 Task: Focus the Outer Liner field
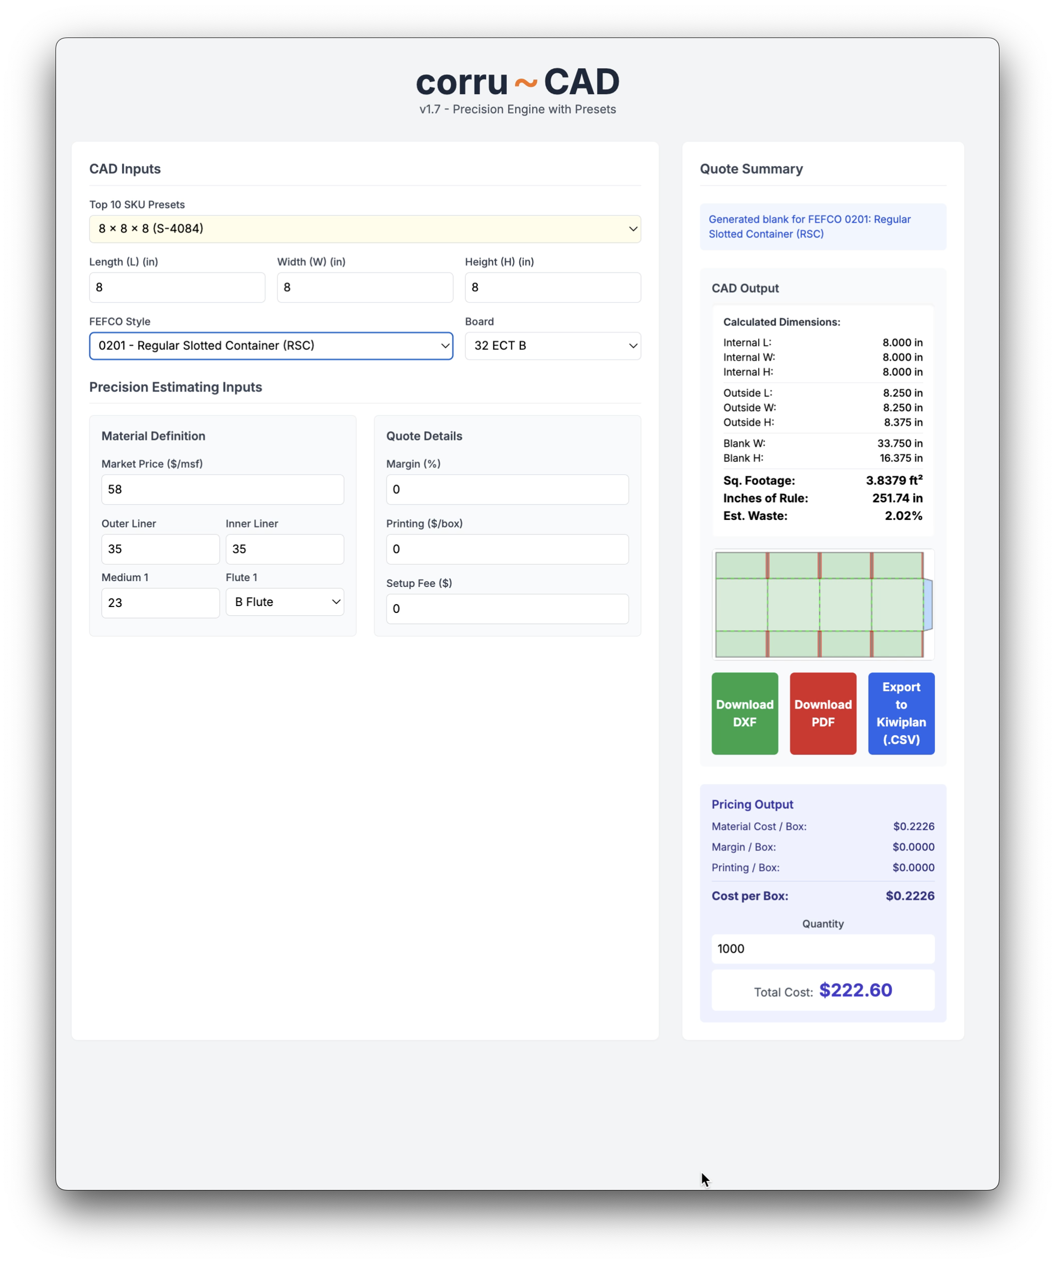tap(160, 549)
